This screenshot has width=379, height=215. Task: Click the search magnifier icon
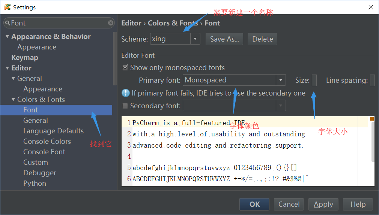click(x=8, y=23)
